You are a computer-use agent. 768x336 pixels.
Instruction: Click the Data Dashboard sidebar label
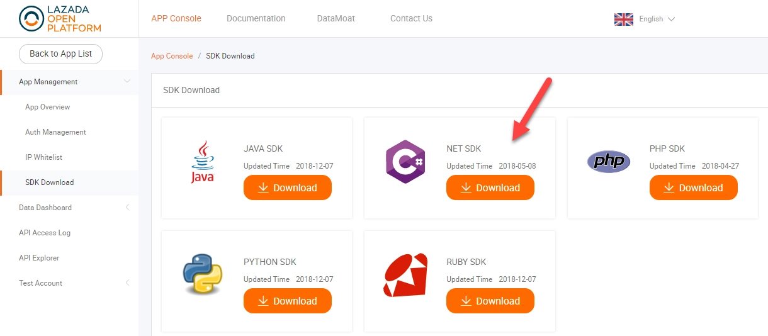coord(45,208)
